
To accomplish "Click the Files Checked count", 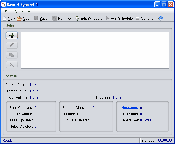I will tap(36, 108).
